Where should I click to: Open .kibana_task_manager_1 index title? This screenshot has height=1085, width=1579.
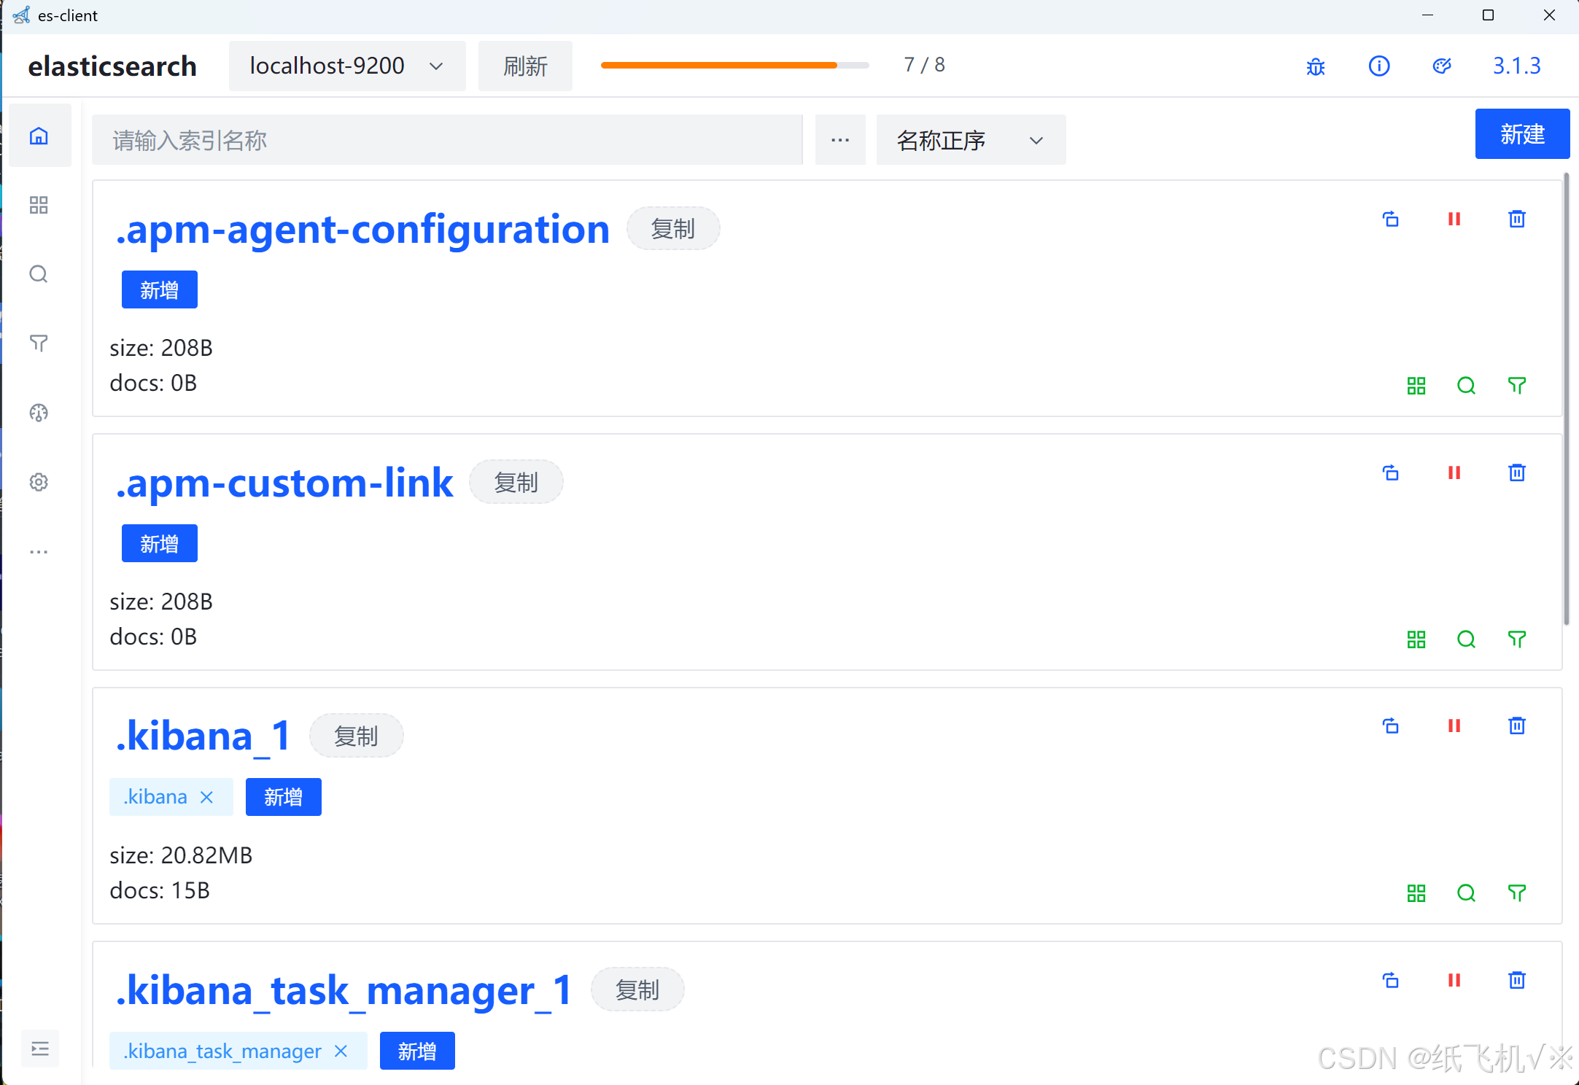click(x=344, y=991)
